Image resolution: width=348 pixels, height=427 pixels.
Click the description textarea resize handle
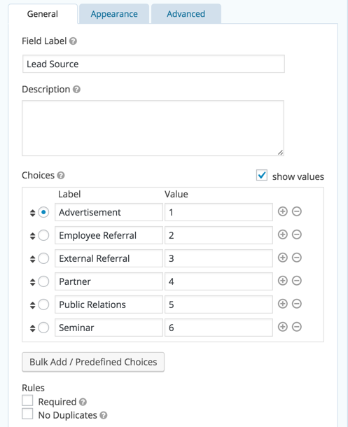(x=281, y=153)
